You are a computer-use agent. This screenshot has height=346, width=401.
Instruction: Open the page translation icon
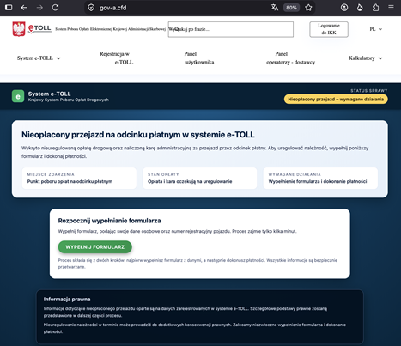[275, 8]
